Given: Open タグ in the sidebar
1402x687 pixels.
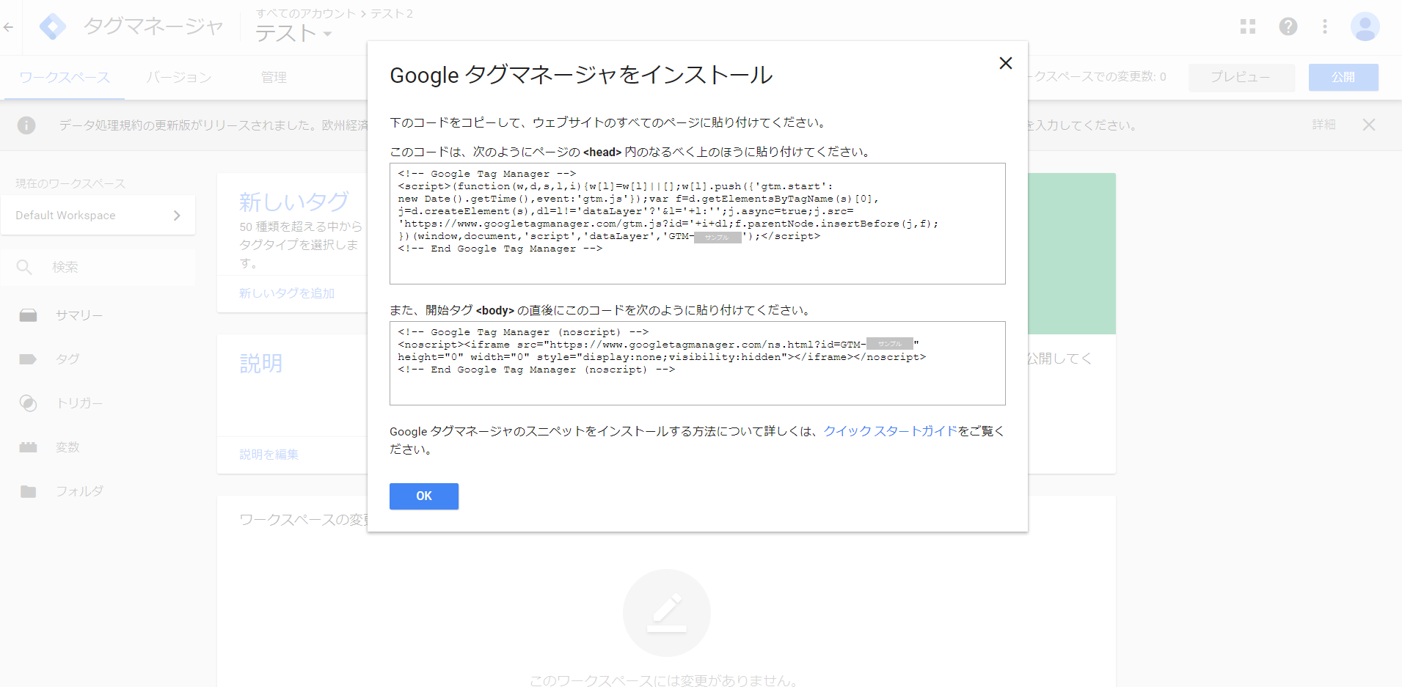Looking at the screenshot, I should tap(67, 359).
